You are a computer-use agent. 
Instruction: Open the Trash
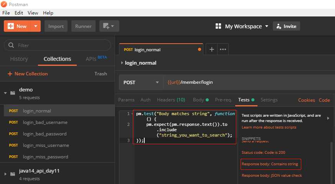point(101,74)
